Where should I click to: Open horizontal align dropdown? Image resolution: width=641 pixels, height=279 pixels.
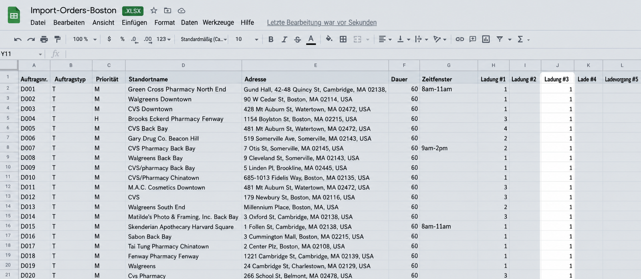[385, 39]
